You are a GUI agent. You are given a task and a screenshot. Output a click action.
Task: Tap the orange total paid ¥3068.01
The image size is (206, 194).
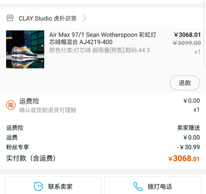184,158
